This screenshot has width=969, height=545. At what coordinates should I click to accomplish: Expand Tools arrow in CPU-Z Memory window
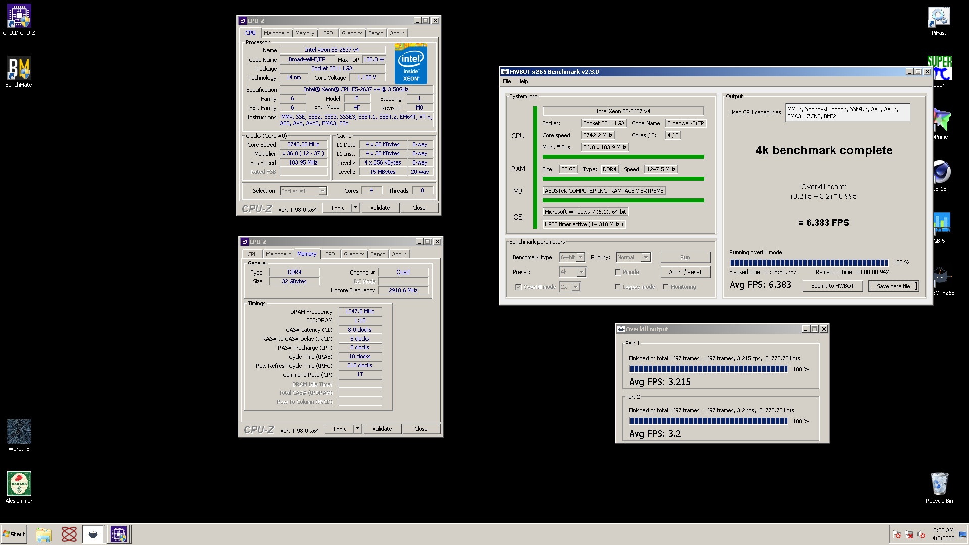(x=357, y=429)
